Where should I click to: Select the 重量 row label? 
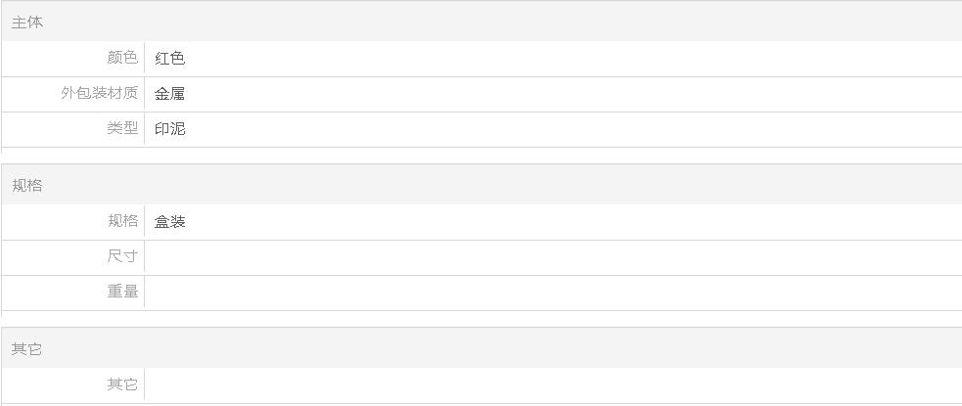(x=122, y=292)
